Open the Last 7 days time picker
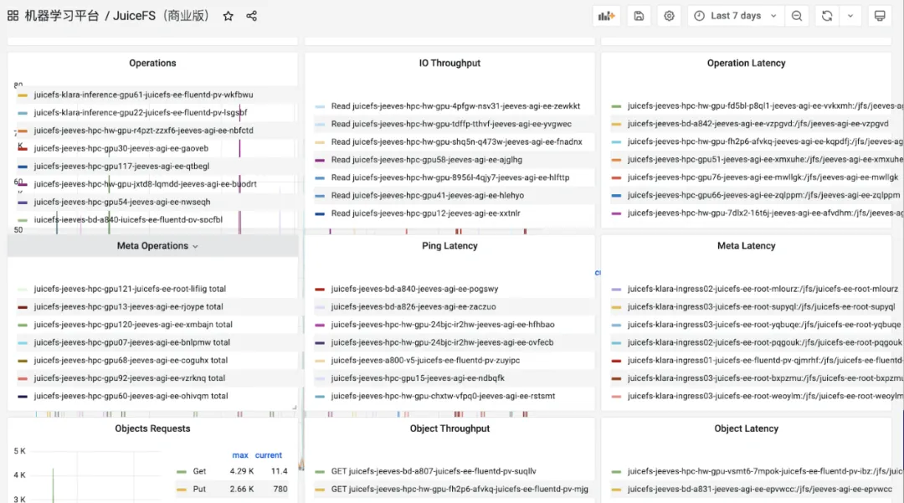The width and height of the screenshot is (904, 503). point(737,16)
